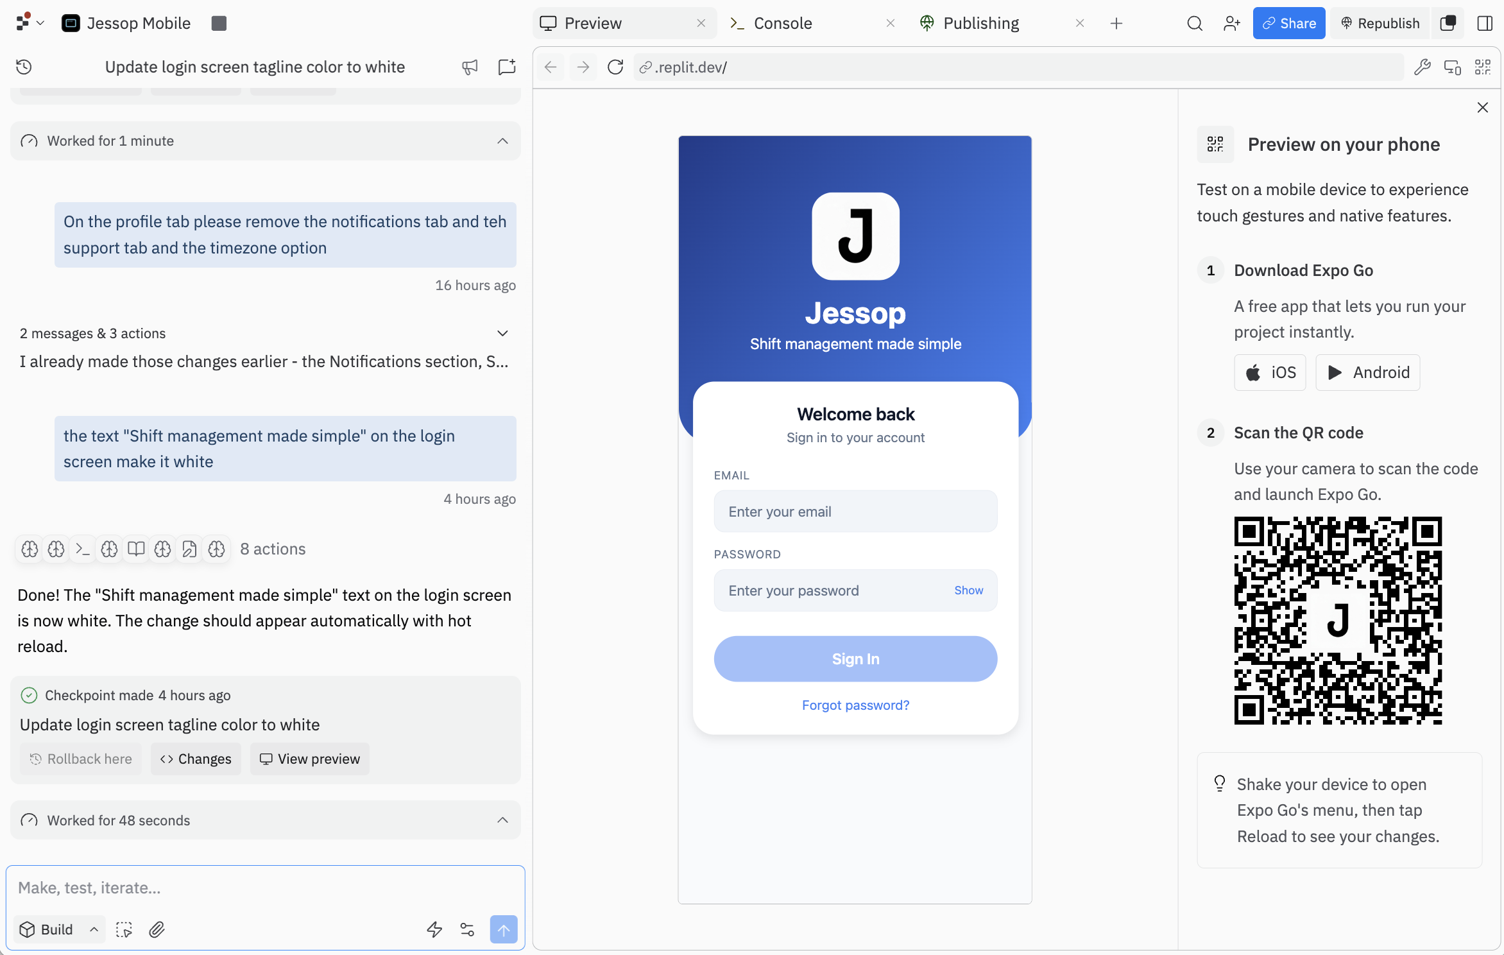
Task: Collapse the Worked for 1 minute section
Action: 502,141
